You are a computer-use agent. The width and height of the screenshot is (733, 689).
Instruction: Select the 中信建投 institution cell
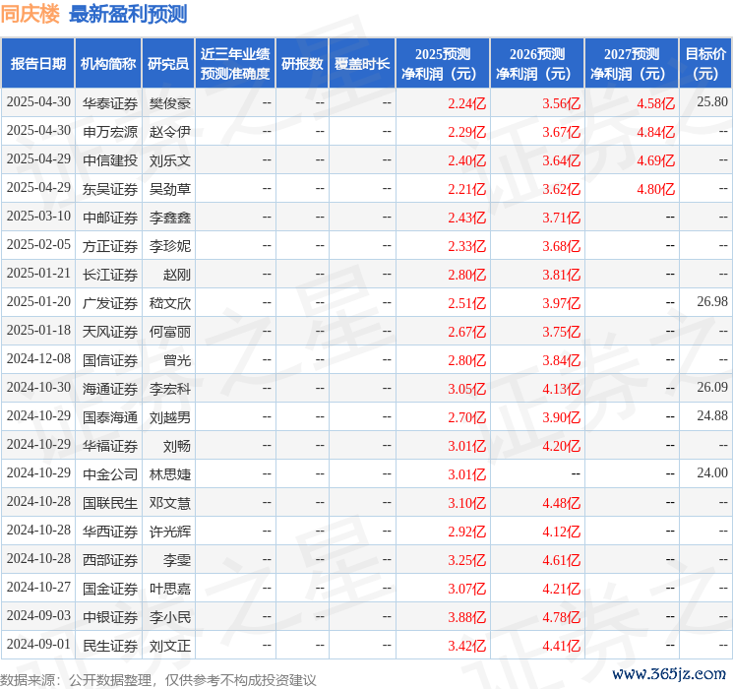110,160
